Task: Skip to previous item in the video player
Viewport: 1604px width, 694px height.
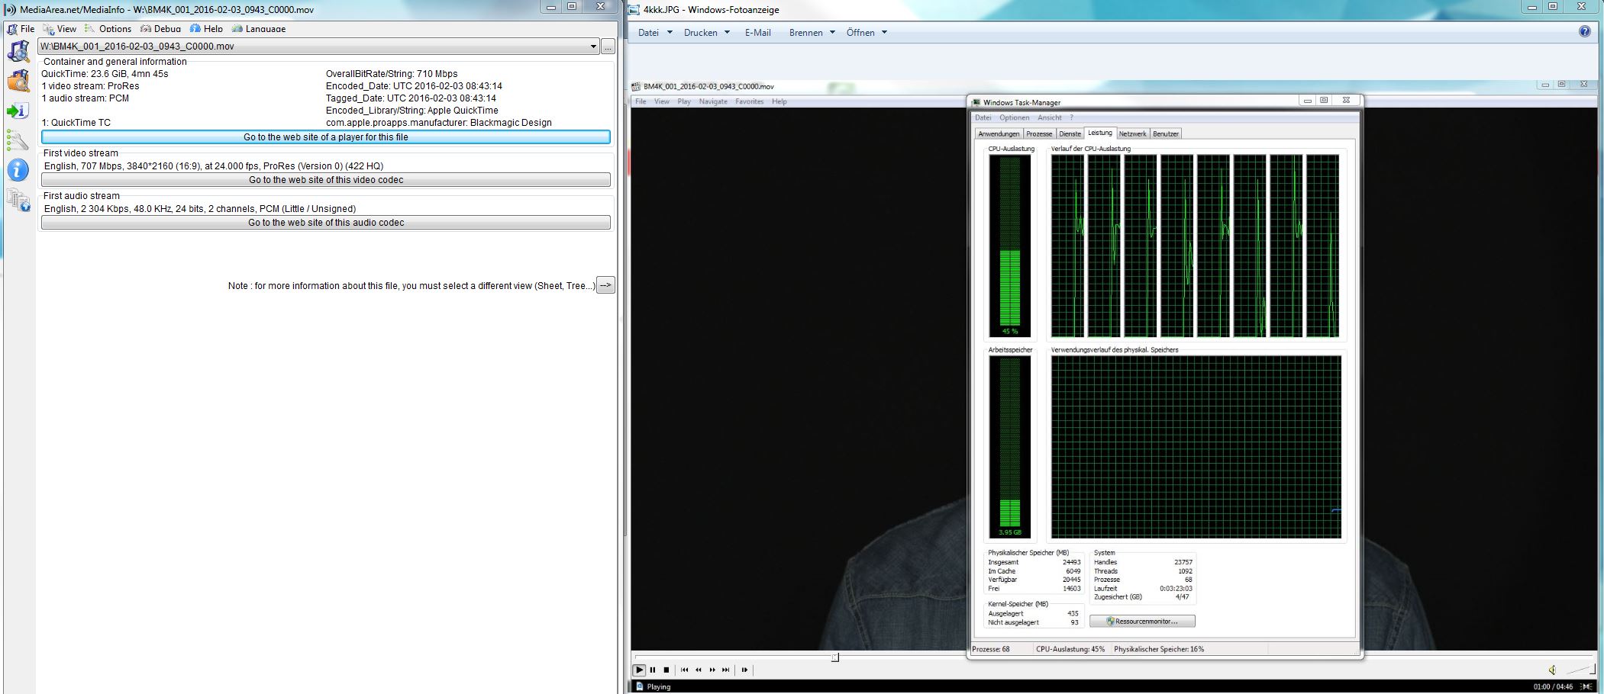Action: (685, 670)
